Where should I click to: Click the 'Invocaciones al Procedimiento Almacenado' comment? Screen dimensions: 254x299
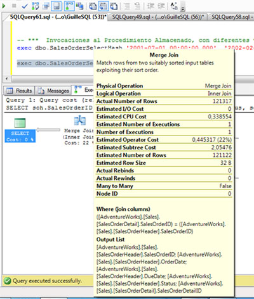point(119,40)
